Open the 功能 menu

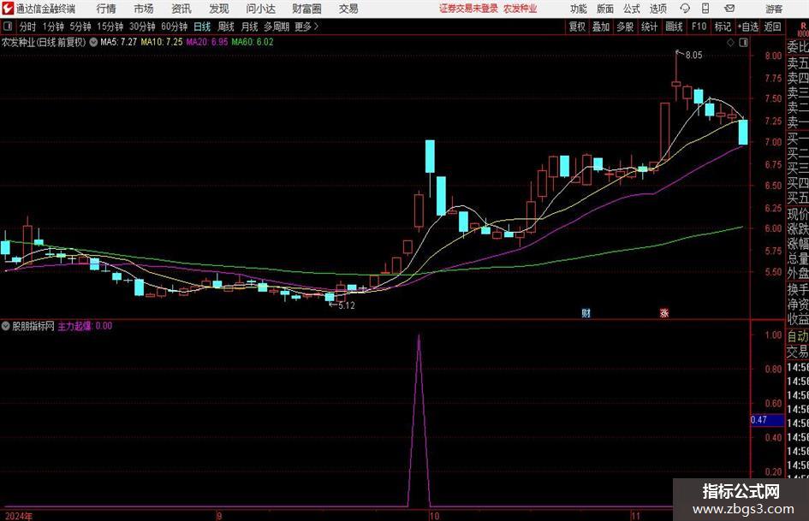point(579,9)
